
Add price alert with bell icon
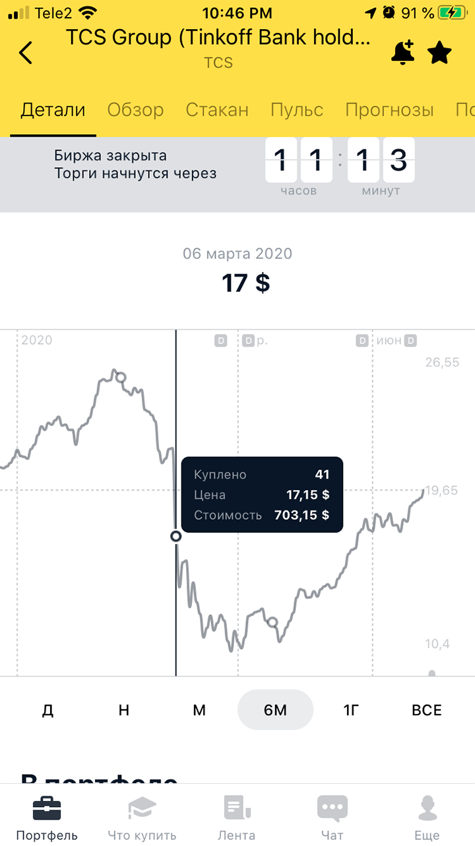click(x=402, y=52)
